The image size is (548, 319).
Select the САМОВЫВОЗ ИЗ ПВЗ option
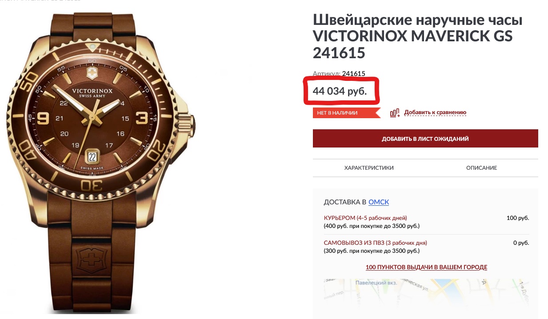pyautogui.click(x=375, y=243)
